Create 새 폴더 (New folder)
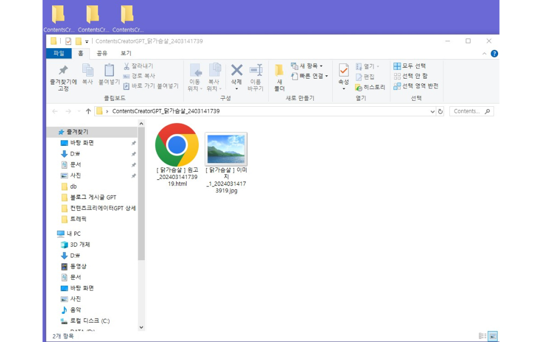Image resolution: width=542 pixels, height=342 pixels. (279, 78)
